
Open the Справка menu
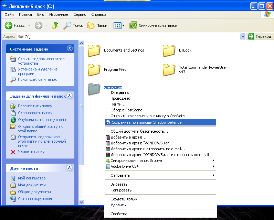[98, 14]
